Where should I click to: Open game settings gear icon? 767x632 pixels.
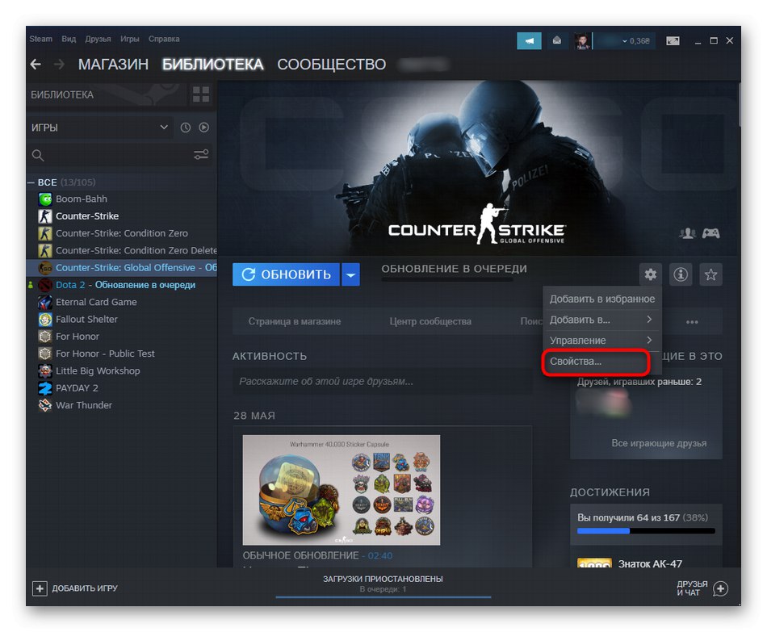tap(650, 274)
